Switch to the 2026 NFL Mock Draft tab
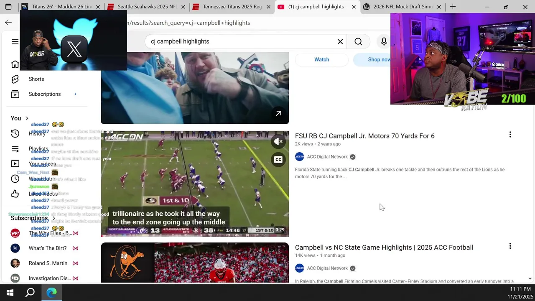Screen dimensions: 535x301 [x=403, y=7]
